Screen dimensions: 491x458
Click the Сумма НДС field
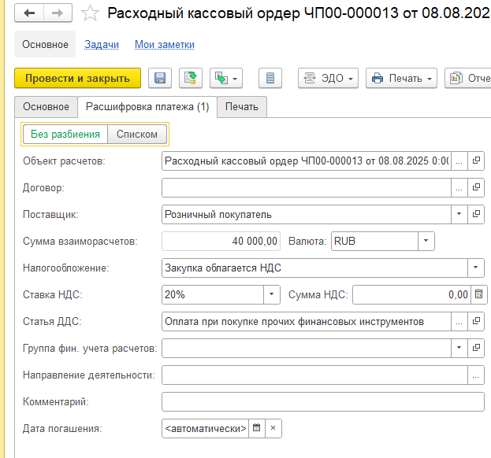click(x=411, y=294)
